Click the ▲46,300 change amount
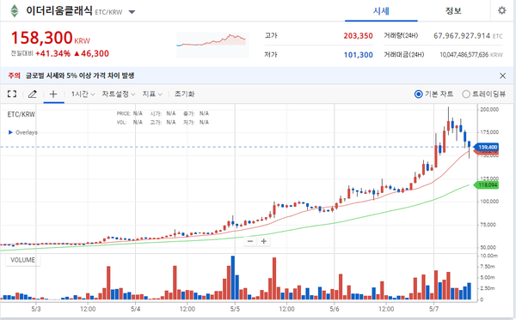Screen dimensions: 516x320 pos(91,53)
